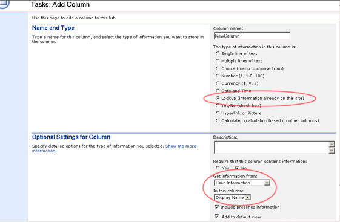Image resolution: width=340 pixels, height=222 pixels.
Task: Select Multiple lines of text option
Action: tap(218, 61)
